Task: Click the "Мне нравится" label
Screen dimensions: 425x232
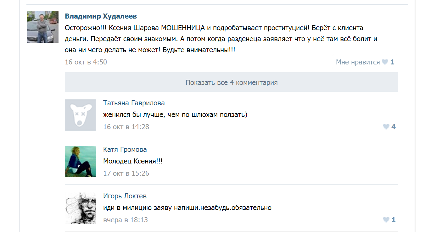Action: (x=358, y=62)
